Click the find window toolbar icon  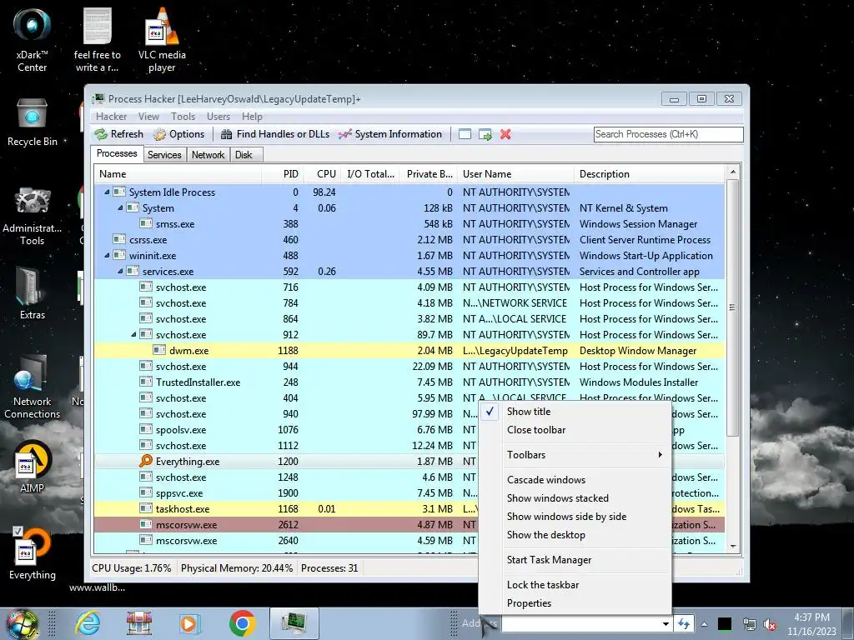click(x=465, y=134)
